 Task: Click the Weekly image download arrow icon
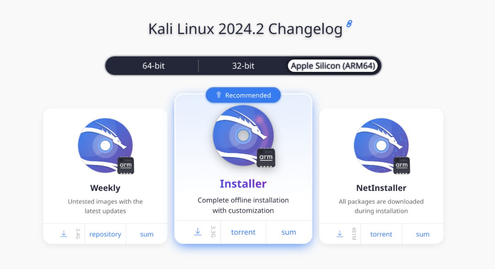coord(64,234)
